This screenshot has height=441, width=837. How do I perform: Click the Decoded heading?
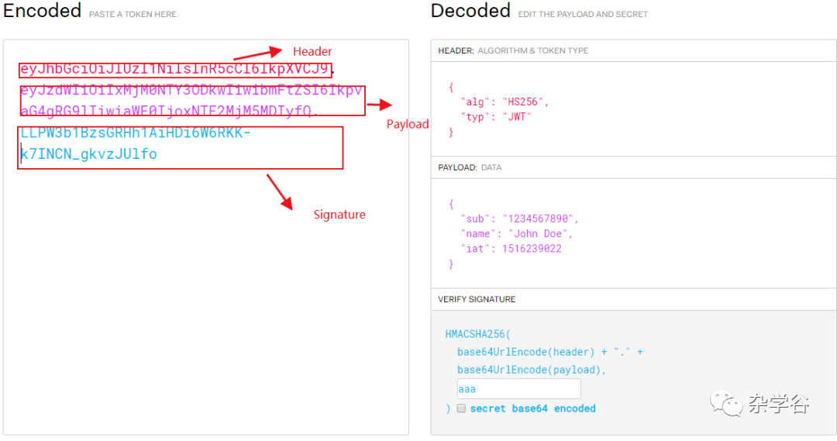(470, 11)
